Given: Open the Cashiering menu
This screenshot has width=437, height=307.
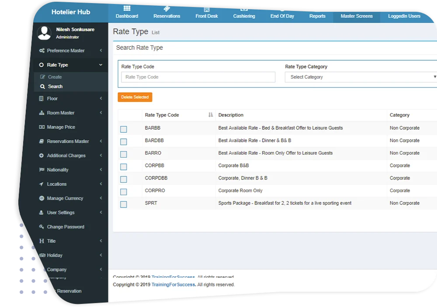Looking at the screenshot, I should tap(244, 13).
